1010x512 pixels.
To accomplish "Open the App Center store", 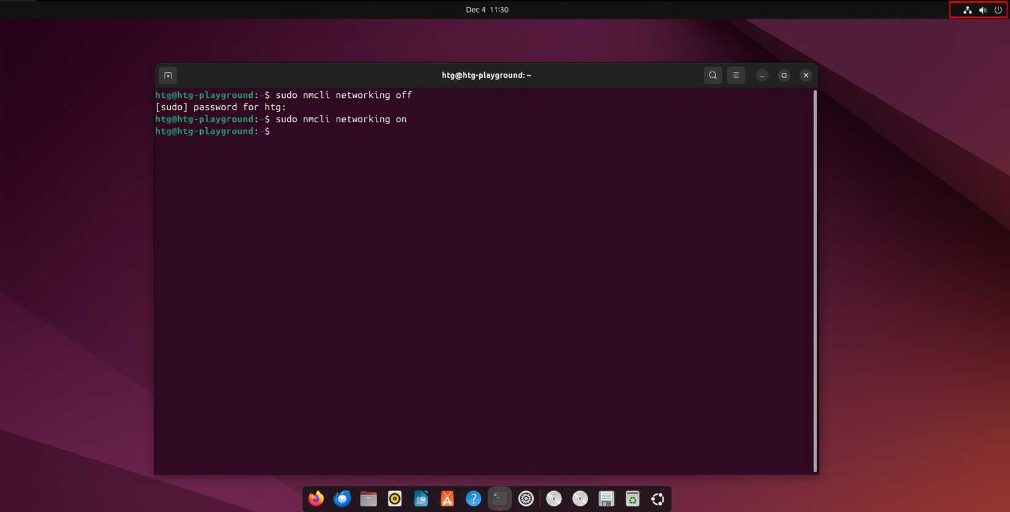I will [x=447, y=499].
